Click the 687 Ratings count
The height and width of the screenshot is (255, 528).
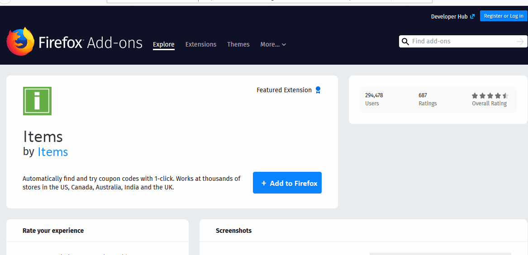[x=427, y=99]
